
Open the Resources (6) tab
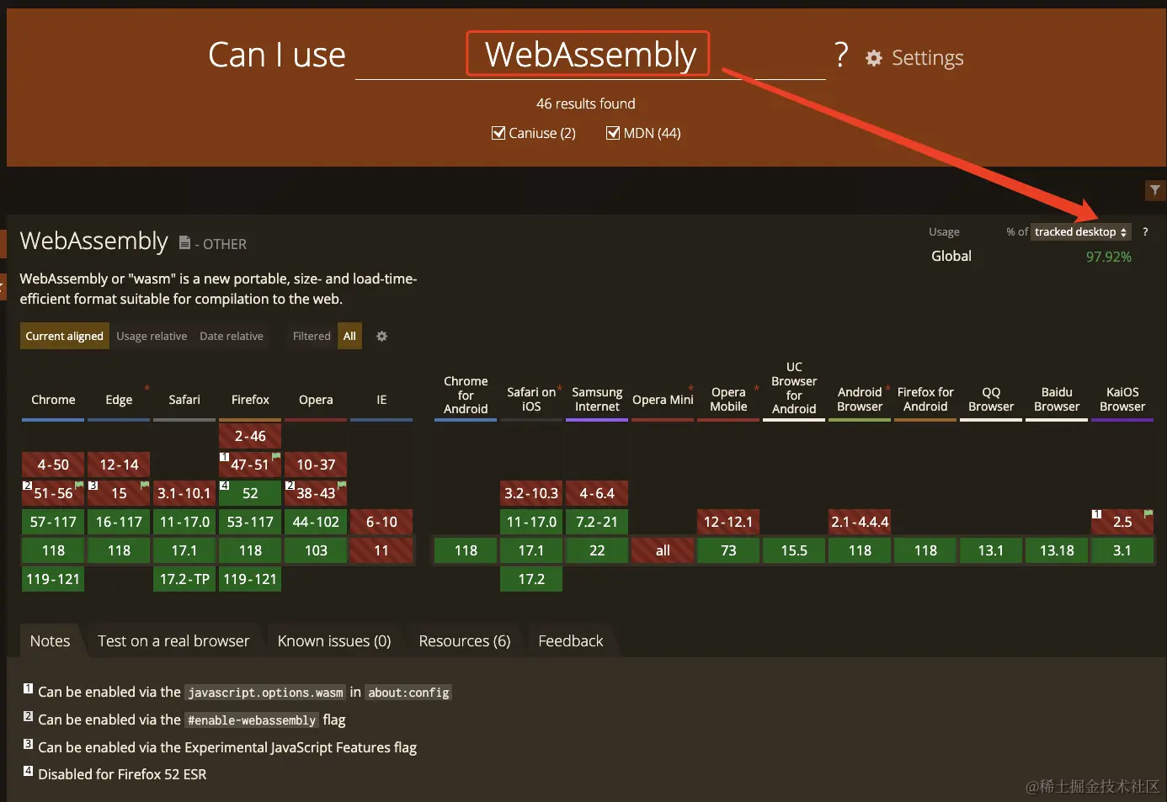pos(465,641)
